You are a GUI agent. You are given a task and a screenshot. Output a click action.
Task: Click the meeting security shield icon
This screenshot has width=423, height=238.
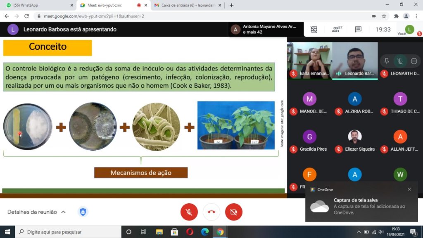pos(83,212)
